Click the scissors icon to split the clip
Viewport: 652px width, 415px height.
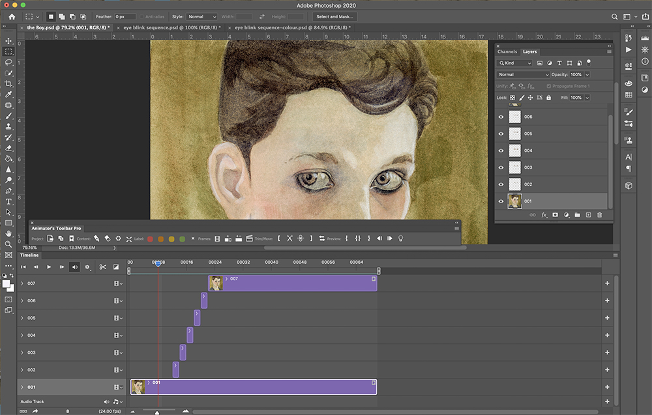click(x=102, y=267)
